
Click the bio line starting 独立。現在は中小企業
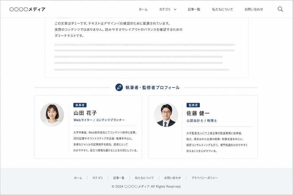[x=215, y=139]
